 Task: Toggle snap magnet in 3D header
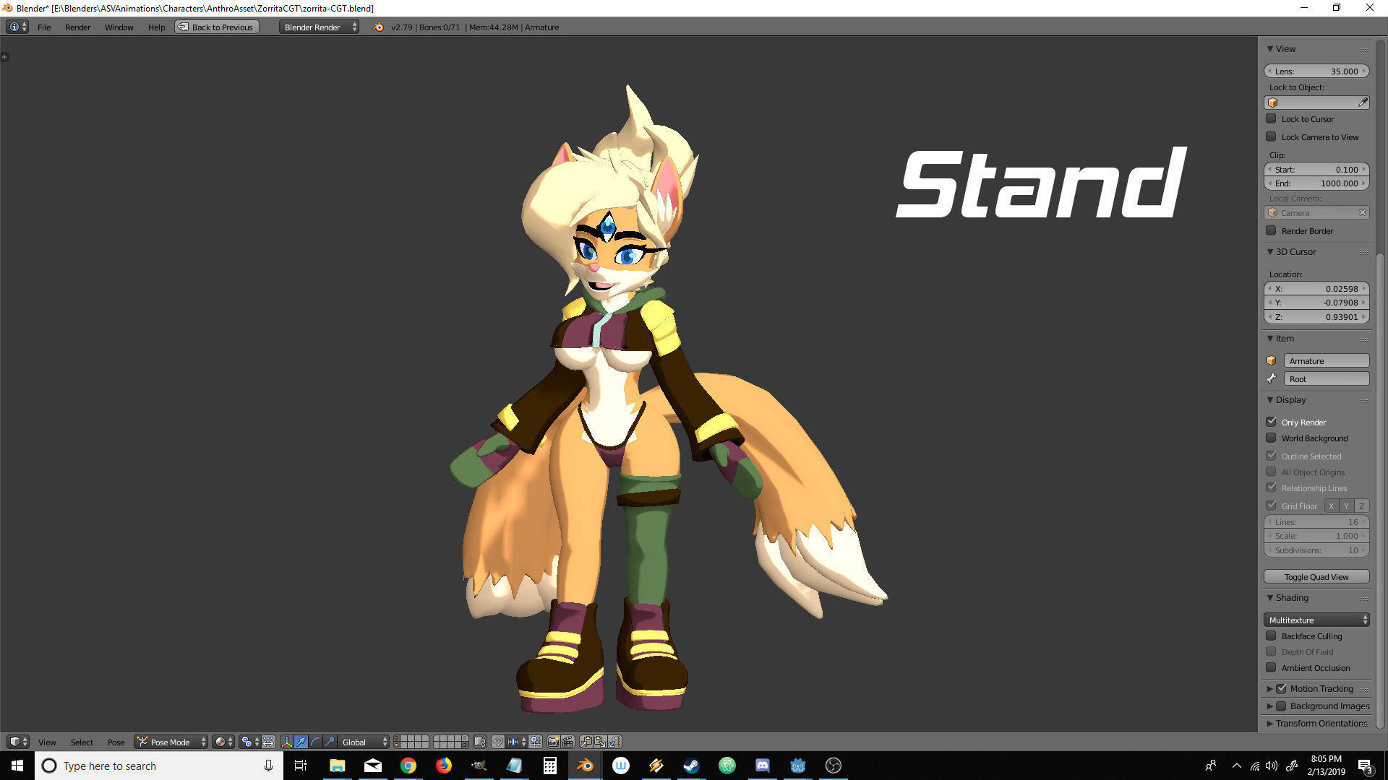click(498, 742)
